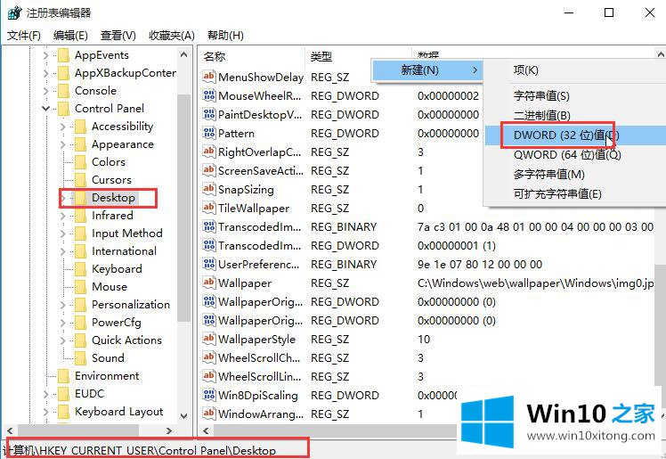Click the Cursors folder icon
The height and width of the screenshot is (459, 666).
80,180
